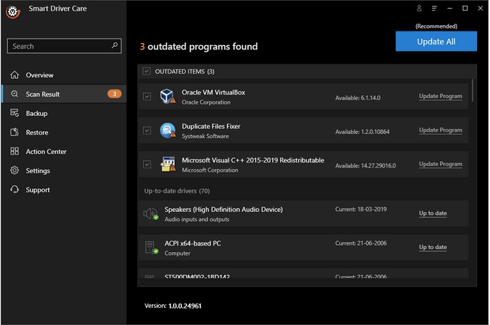The height and width of the screenshot is (325, 490).
Task: Click the results list vertical scrollbar
Action: coord(473,89)
